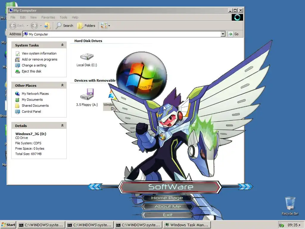This screenshot has height=229, width=305.
Task: Collapse the Other Places panel
Action: (x=62, y=85)
